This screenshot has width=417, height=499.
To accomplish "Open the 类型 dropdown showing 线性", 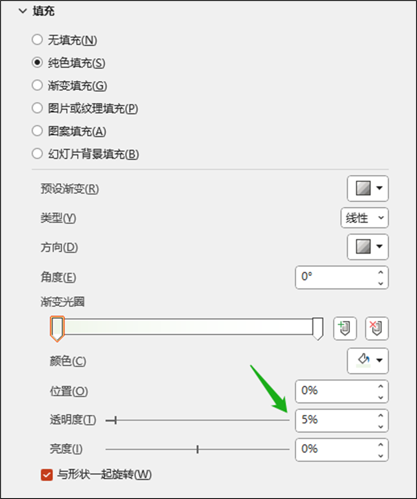I will coord(364,217).
